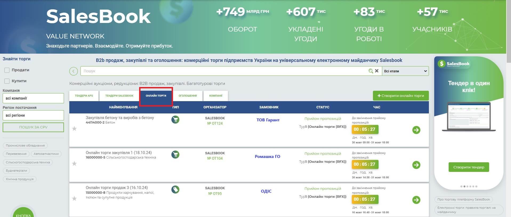Star the Закупівля бетону tender

(74, 129)
